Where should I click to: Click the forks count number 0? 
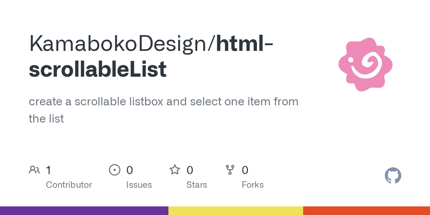(x=245, y=170)
